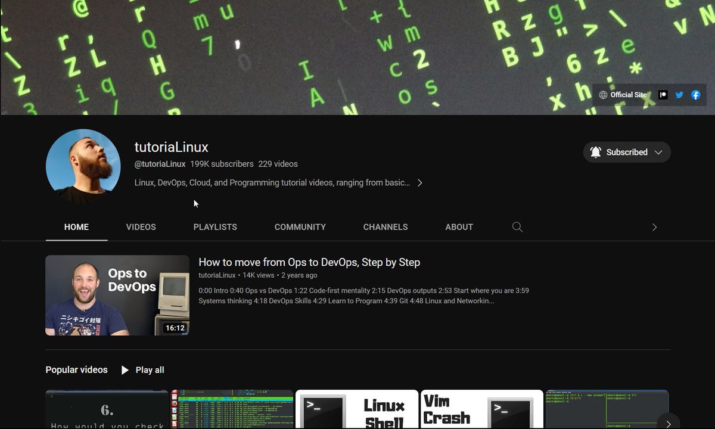Click the Official Site link in banner
The image size is (715, 429).
tap(623, 95)
